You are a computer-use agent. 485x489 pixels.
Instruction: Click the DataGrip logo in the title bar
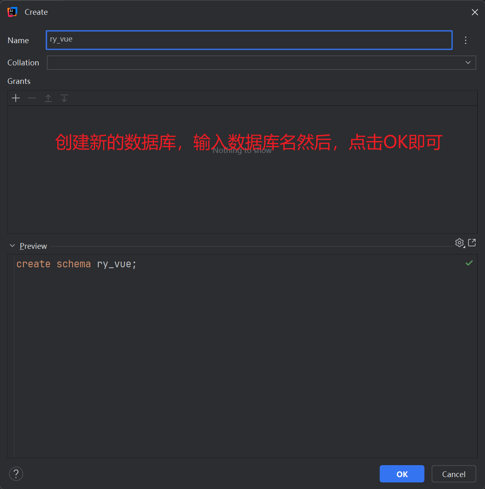point(12,12)
